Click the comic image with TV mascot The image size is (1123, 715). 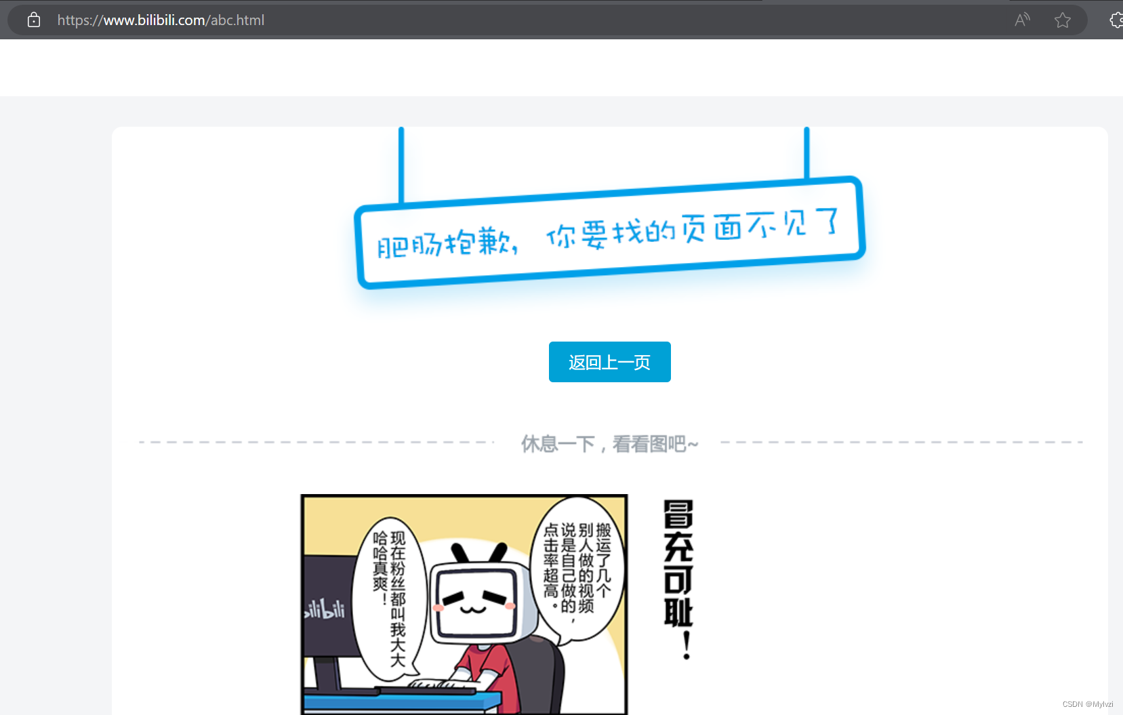pos(464,604)
